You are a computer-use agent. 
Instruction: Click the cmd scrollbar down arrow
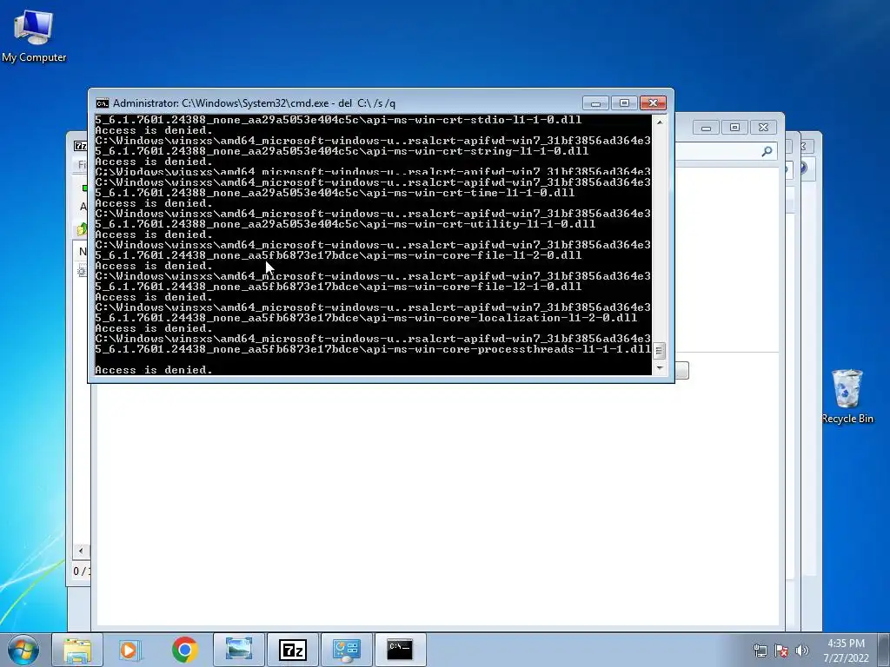point(659,368)
